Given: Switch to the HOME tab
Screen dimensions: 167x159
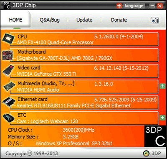Looking at the screenshot, I should pos(15,20).
